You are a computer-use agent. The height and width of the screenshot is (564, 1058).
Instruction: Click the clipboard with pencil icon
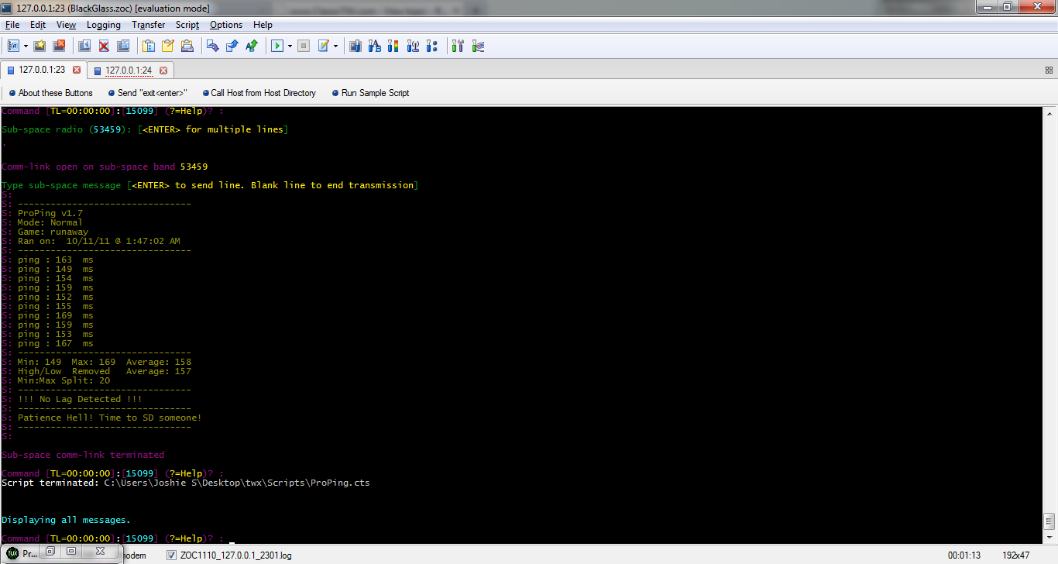(x=167, y=46)
